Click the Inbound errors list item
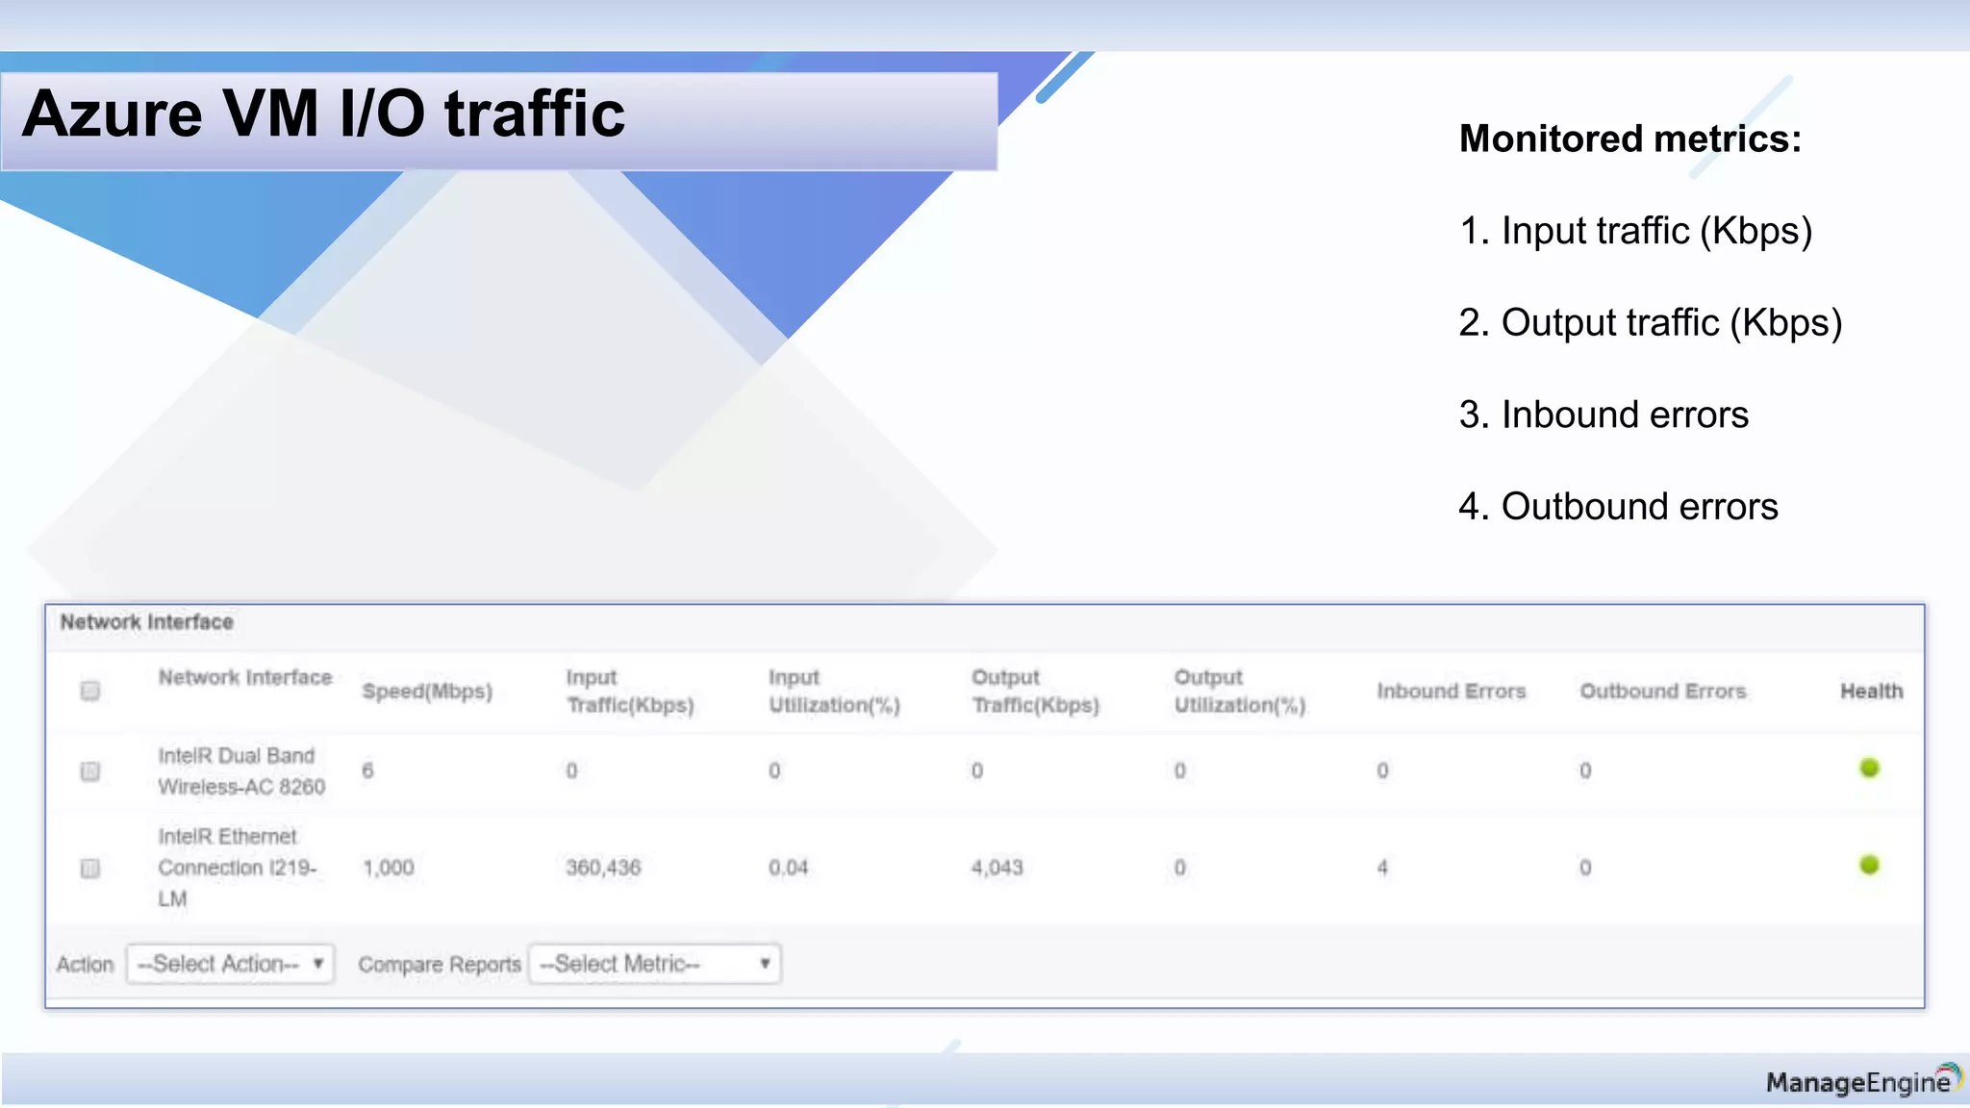This screenshot has width=1970, height=1108. 1604,415
